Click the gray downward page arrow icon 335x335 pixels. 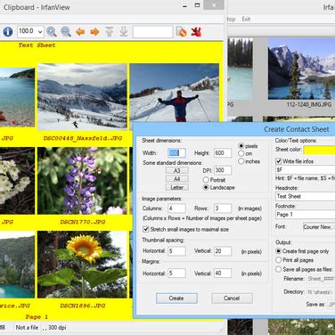(124, 31)
